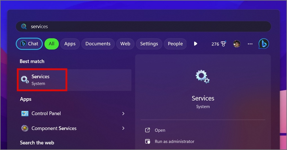Switch to the Web filter
Image resolution: width=287 pixels, height=150 pixels.
[125, 44]
